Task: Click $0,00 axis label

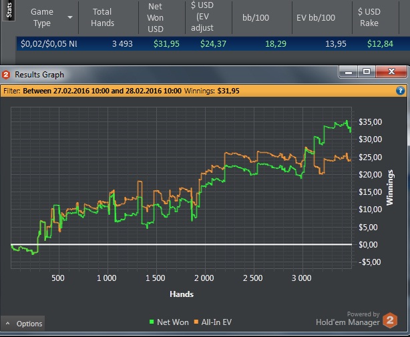Action: pyautogui.click(x=368, y=245)
